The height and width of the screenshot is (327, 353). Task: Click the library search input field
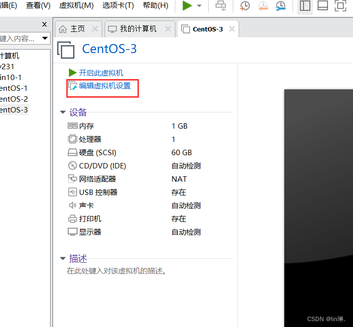20,38
